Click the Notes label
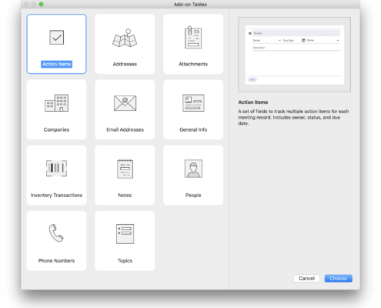Viewport: 381px width, 308px height. (125, 196)
